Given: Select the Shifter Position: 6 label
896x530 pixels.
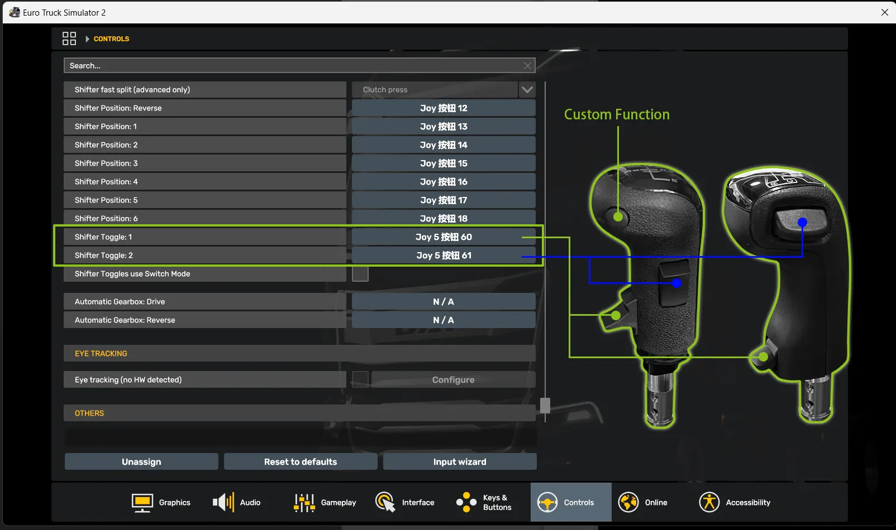Looking at the screenshot, I should click(x=205, y=219).
